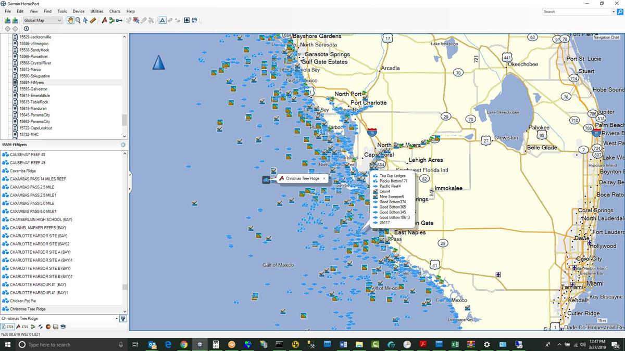Select Tea Cup Ledges in map popup

392,176
